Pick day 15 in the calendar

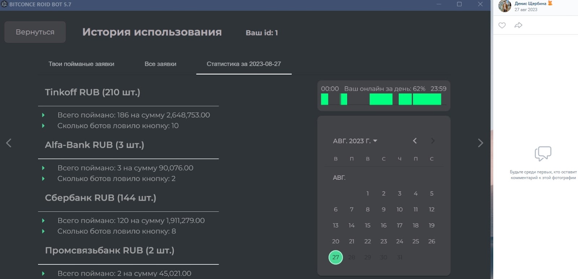[x=368, y=225]
